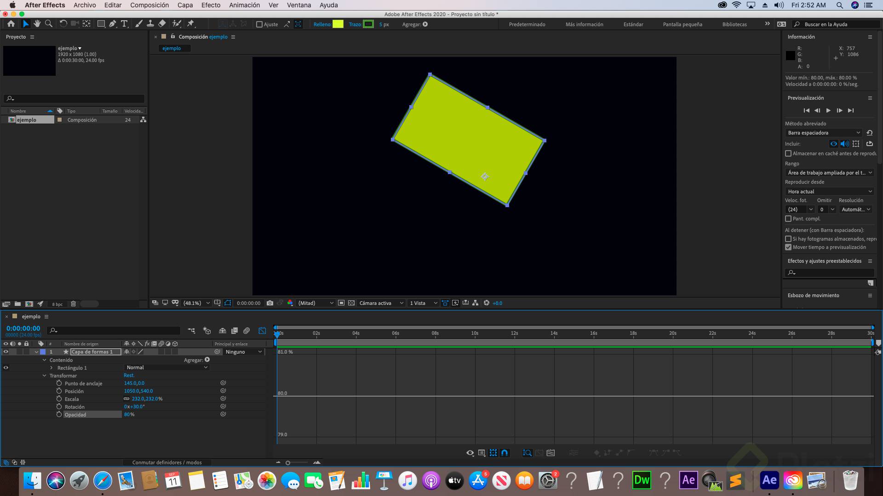This screenshot has width=883, height=496.
Task: Select the Zoom tool in the toolbar
Action: [49, 24]
